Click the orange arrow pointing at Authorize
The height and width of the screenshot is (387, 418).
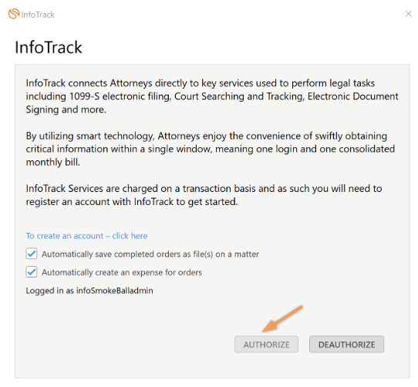point(282,318)
